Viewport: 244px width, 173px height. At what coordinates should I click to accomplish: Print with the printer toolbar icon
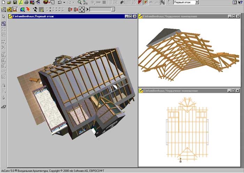pyautogui.click(x=26, y=2)
